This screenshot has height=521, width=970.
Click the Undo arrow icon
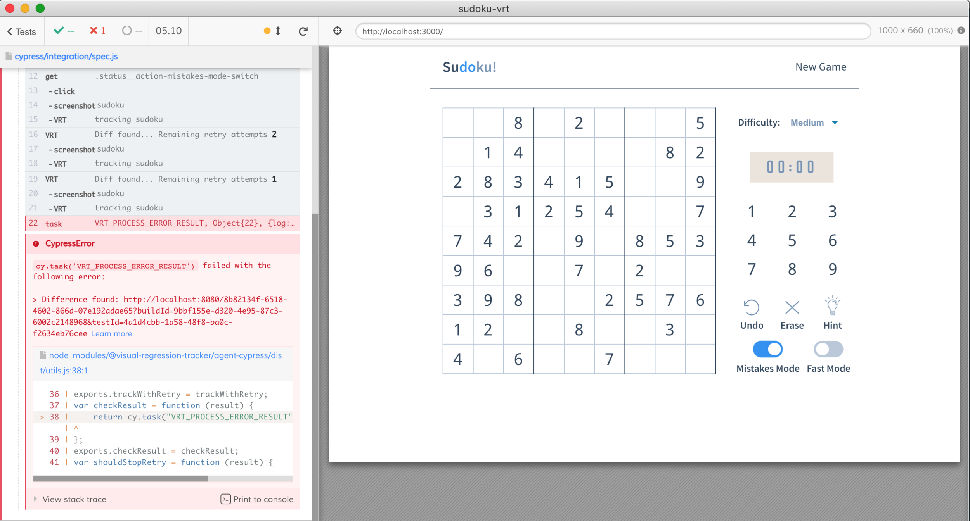pyautogui.click(x=751, y=307)
